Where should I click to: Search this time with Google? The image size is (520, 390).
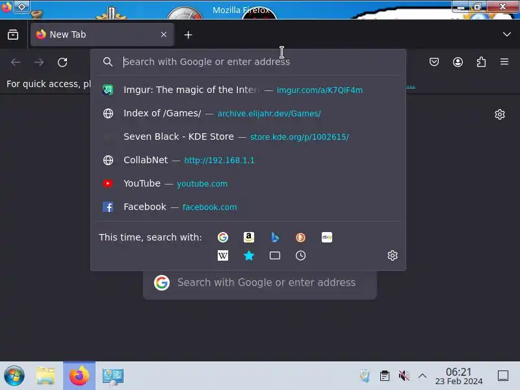223,237
